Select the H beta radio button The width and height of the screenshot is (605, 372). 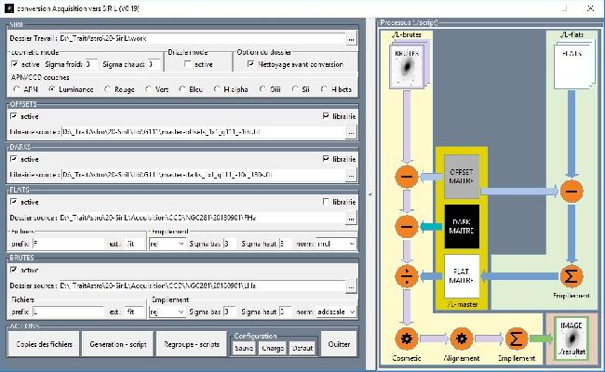point(324,89)
